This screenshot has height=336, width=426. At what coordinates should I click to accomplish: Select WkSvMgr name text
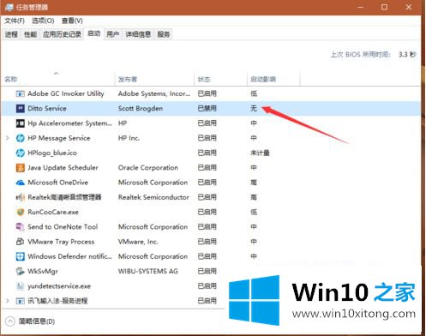tap(43, 272)
